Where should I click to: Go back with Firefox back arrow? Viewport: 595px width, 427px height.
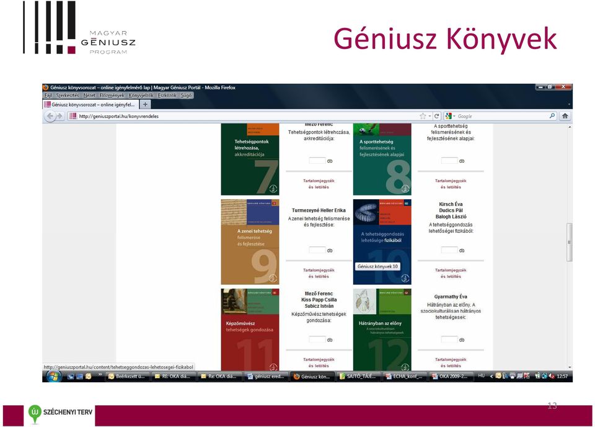tap(50, 116)
